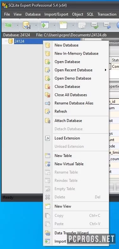Viewport: 119px width, 249px height.
Task: Click the grayed edit table toolbar icon
Action: pos(82,25)
